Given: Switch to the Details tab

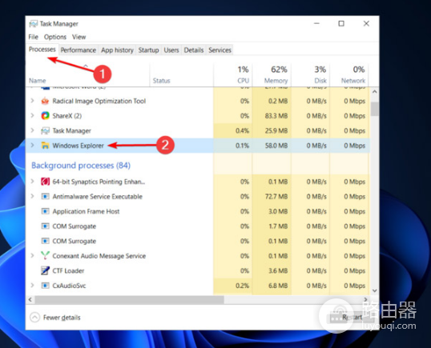Looking at the screenshot, I should click(x=194, y=50).
